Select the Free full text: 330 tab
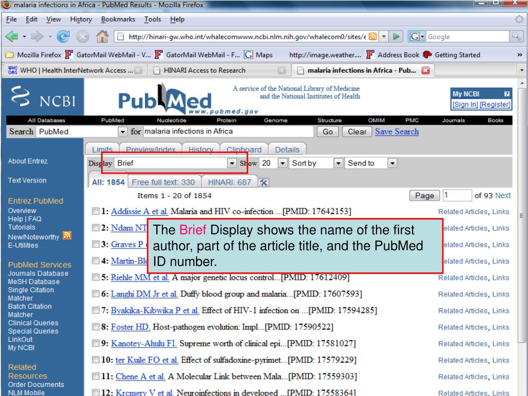The height and width of the screenshot is (396, 528). click(x=163, y=182)
